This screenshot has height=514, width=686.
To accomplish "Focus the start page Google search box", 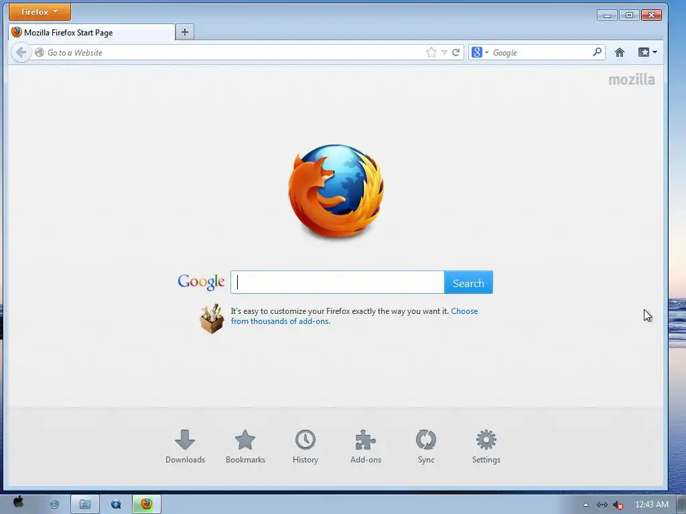I will [338, 282].
